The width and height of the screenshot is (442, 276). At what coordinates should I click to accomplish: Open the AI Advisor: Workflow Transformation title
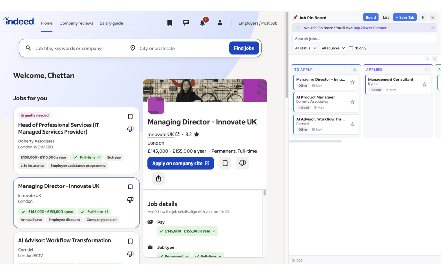65,240
